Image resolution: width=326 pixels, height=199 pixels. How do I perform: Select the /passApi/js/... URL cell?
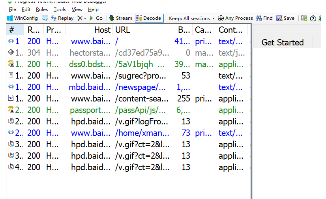pos(141,110)
